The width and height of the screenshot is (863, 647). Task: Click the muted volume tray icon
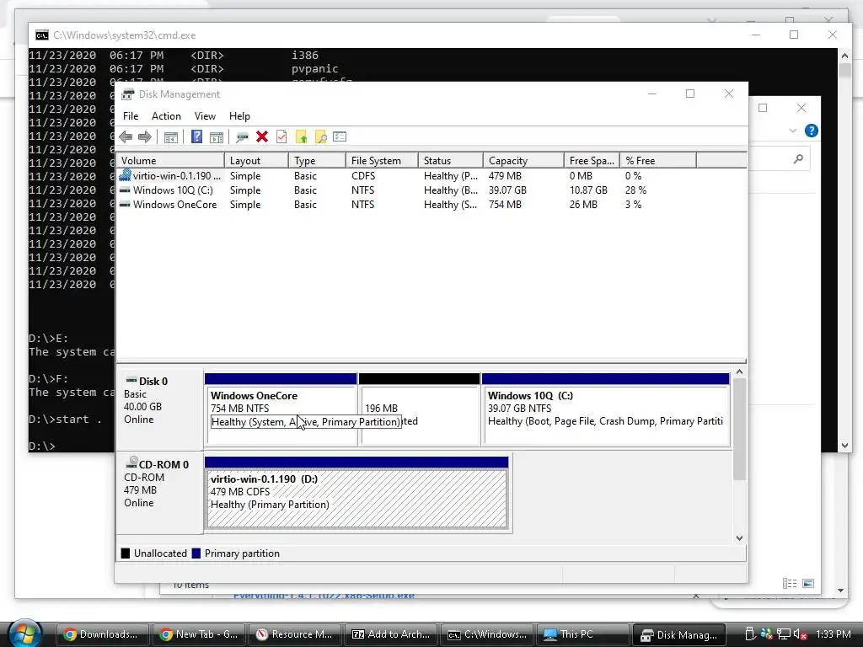tap(800, 634)
